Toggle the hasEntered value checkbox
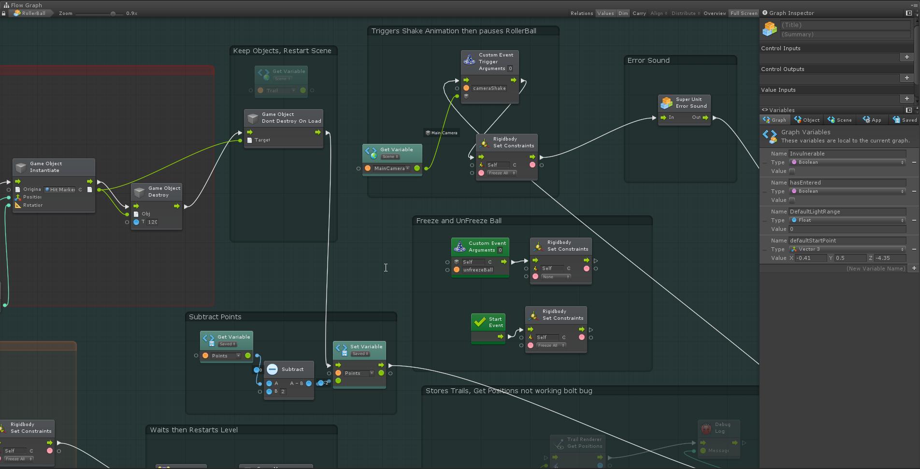920x469 pixels. (x=792, y=200)
